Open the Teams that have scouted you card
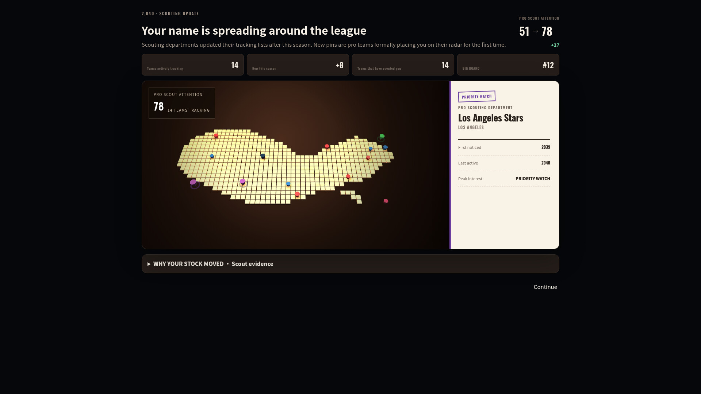 (403, 65)
